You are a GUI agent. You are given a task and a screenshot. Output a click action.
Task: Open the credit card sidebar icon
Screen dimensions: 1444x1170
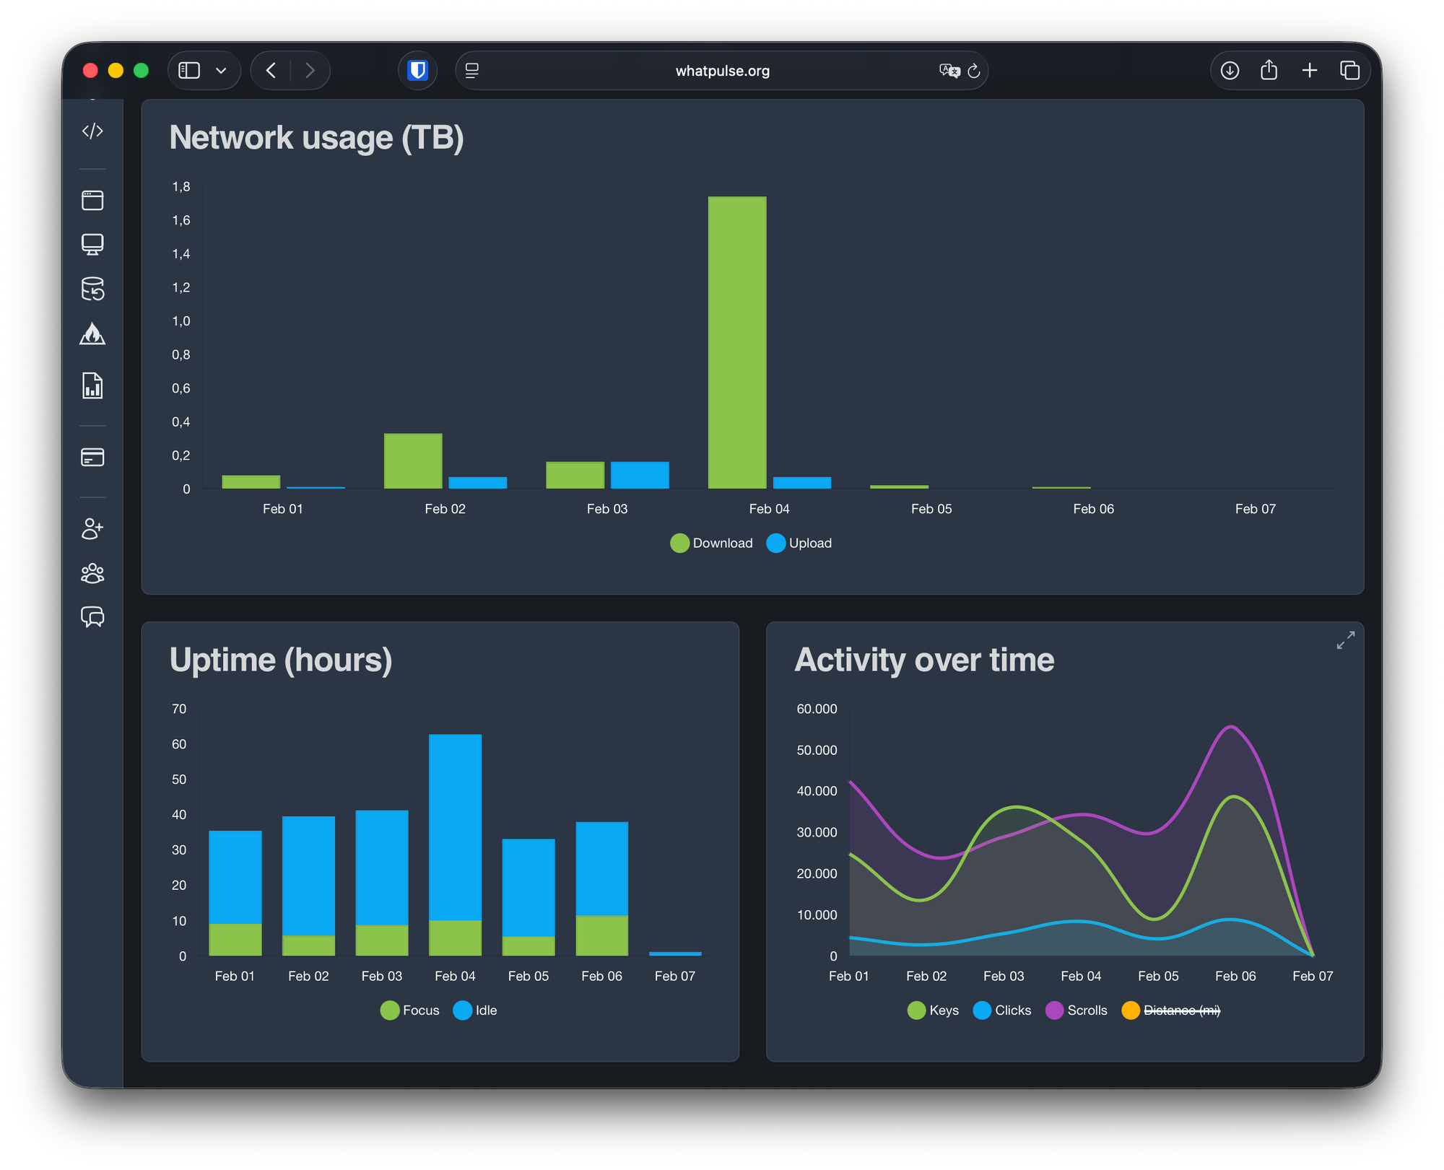click(x=92, y=458)
